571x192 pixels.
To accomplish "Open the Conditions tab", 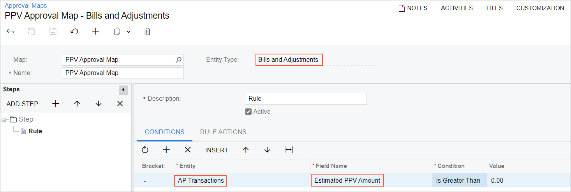I will point(164,132).
